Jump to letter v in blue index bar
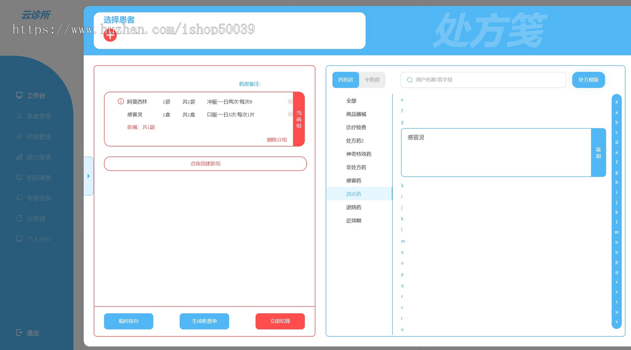The width and height of the screenshot is (631, 350). click(617, 322)
